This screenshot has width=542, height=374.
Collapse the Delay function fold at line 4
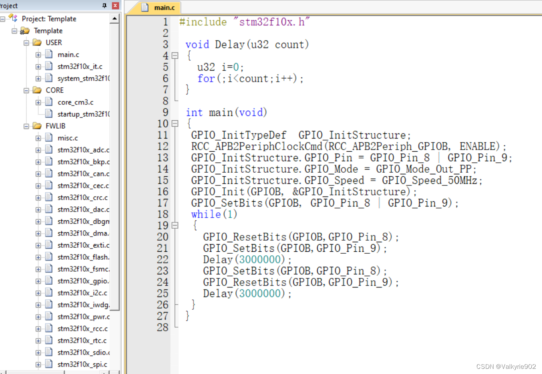tap(175, 56)
